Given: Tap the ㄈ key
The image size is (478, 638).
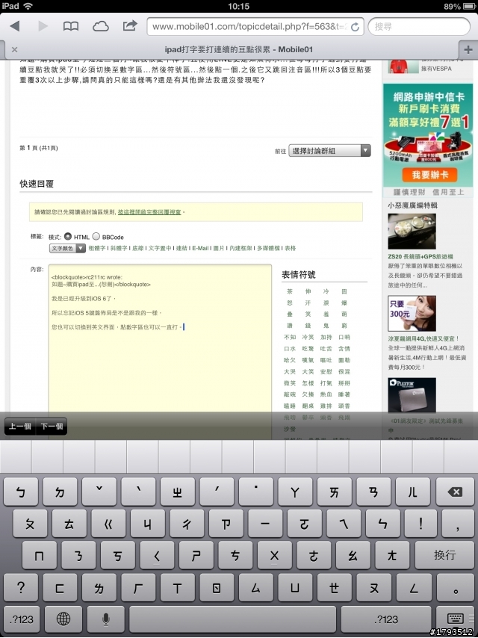Looking at the screenshot, I should (60, 587).
